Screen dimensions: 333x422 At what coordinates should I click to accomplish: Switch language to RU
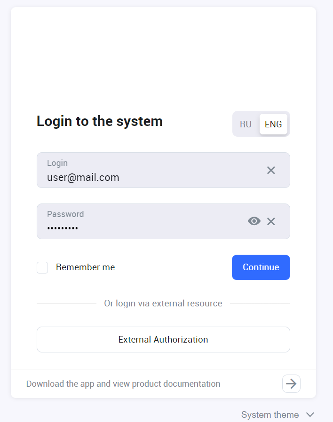(x=246, y=124)
